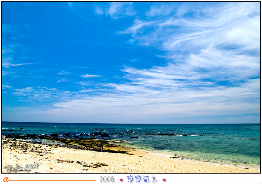Click the orange letter 'a' logo

tap(6, 179)
